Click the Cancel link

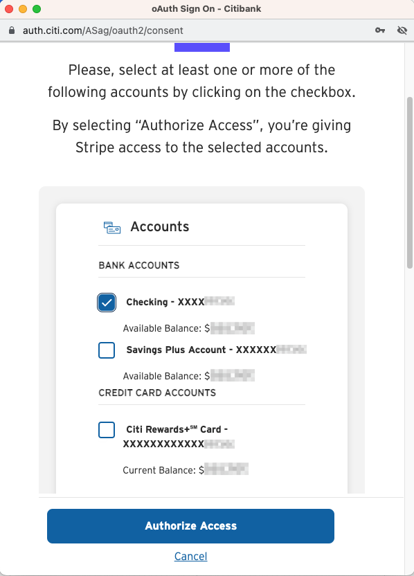(x=190, y=556)
